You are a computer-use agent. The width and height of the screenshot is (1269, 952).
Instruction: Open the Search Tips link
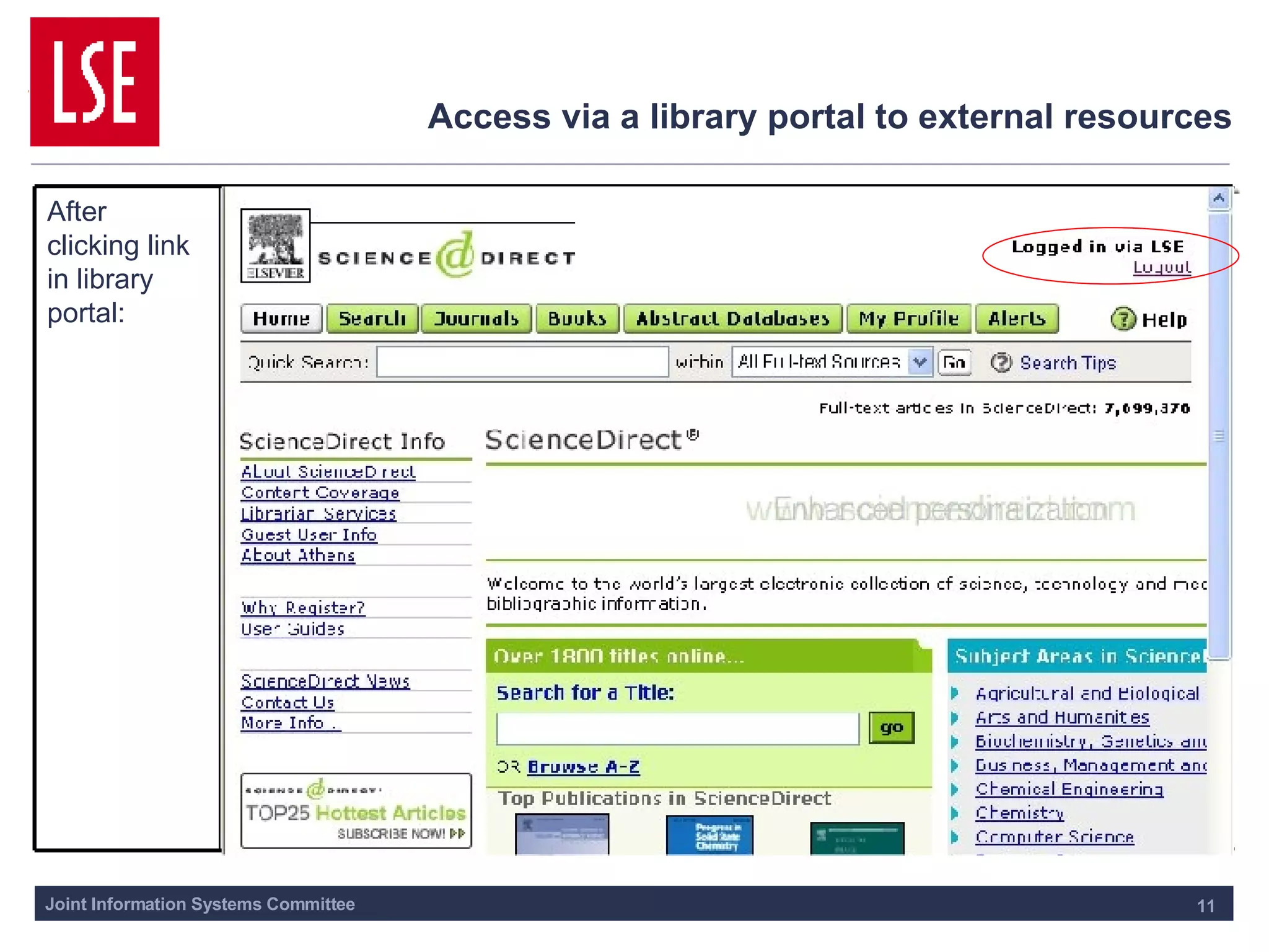(1068, 363)
